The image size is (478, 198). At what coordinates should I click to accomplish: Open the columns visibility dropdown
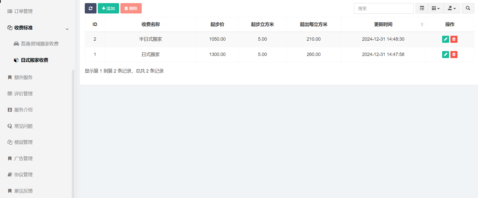436,8
